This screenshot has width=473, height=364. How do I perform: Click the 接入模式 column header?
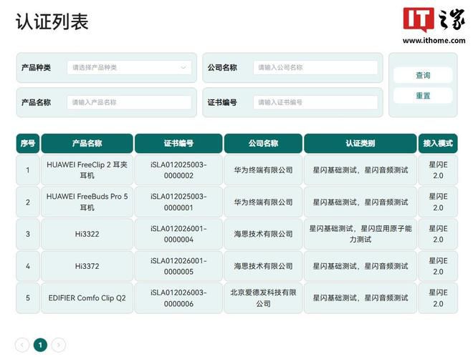[438, 143]
